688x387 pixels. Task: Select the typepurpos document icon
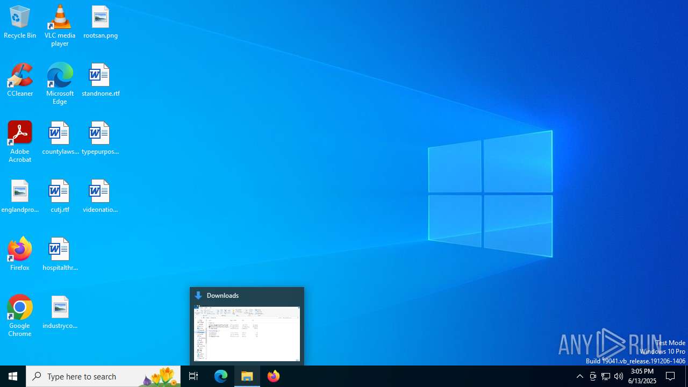tap(101, 138)
